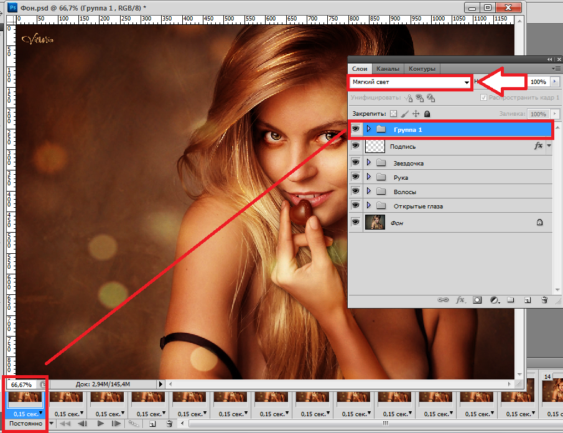Click status bar icon next to zoom percentage
The height and width of the screenshot is (433, 563).
[43, 384]
